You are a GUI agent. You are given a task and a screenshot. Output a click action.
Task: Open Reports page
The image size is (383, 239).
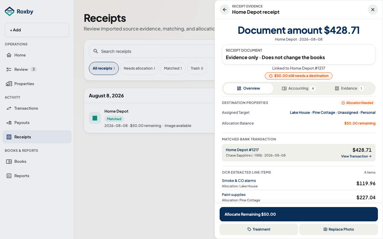tap(37, 176)
